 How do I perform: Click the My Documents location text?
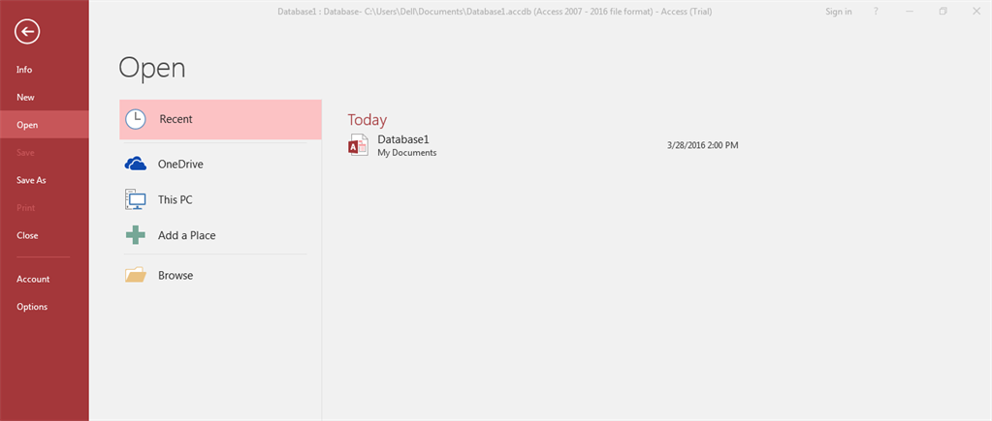point(407,153)
